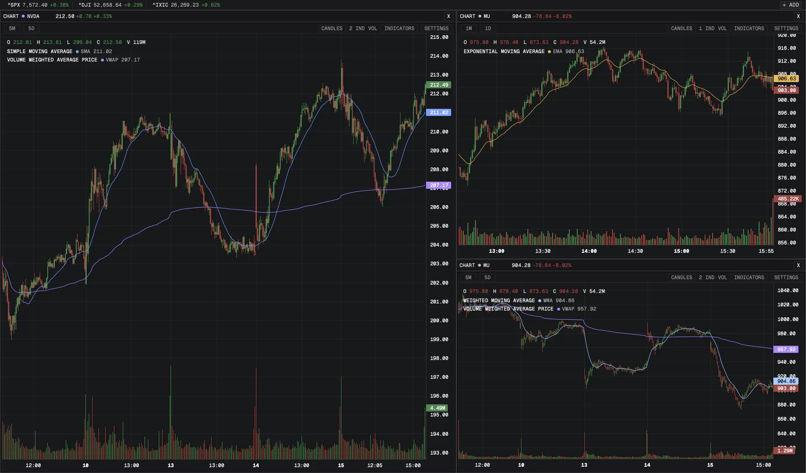Click SMA 211.02 color dot in NVDA legend
806x473 pixels.
[77, 52]
